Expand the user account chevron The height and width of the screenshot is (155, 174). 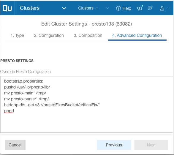[168, 8]
